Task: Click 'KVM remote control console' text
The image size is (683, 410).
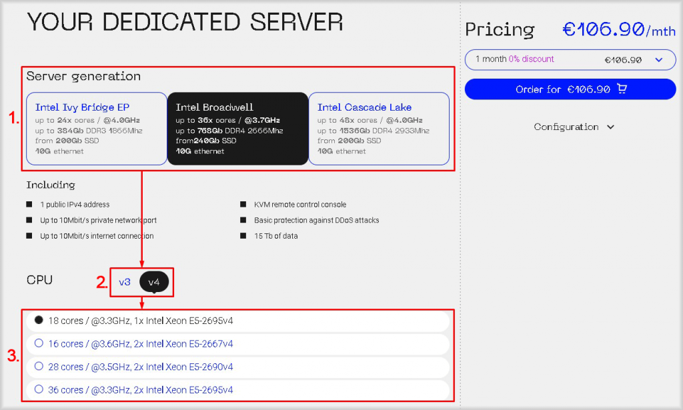Action: pos(300,205)
